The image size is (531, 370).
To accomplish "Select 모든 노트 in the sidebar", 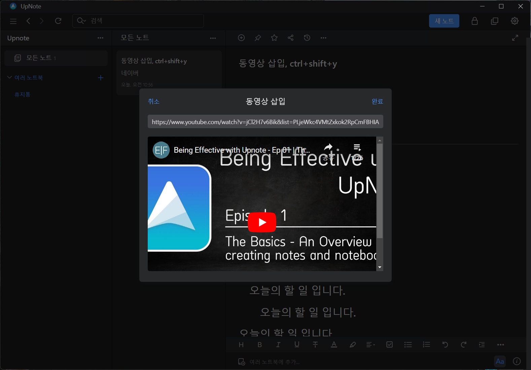I will [56, 58].
